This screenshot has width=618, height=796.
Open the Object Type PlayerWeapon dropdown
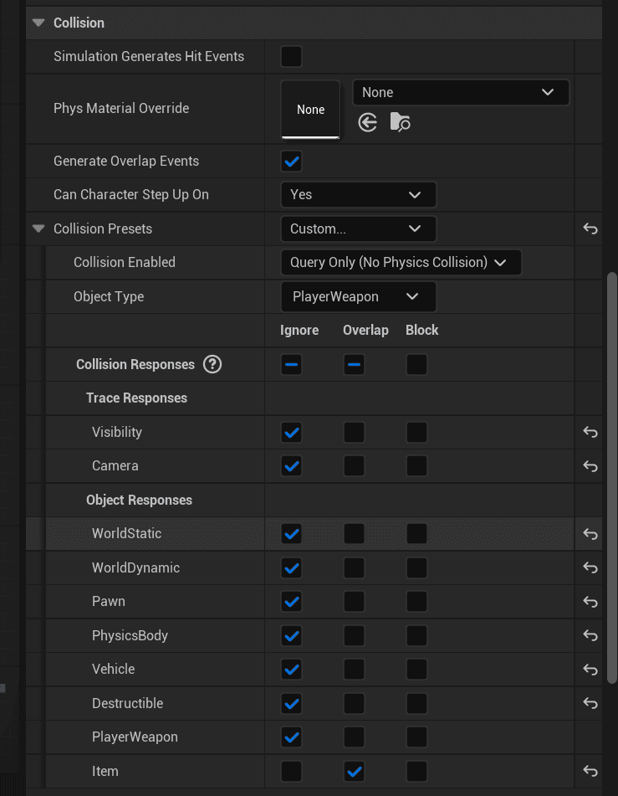(x=358, y=296)
